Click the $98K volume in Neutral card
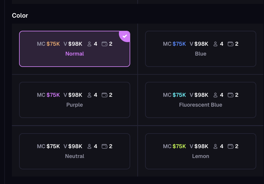The height and width of the screenshot is (184, 264). [x=75, y=146]
